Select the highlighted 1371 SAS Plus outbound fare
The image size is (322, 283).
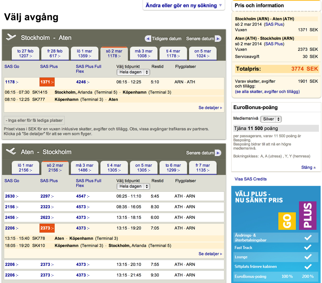coord(47,82)
